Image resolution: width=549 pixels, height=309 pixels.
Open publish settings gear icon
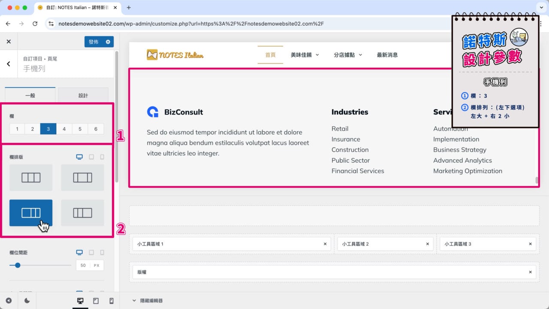click(108, 42)
